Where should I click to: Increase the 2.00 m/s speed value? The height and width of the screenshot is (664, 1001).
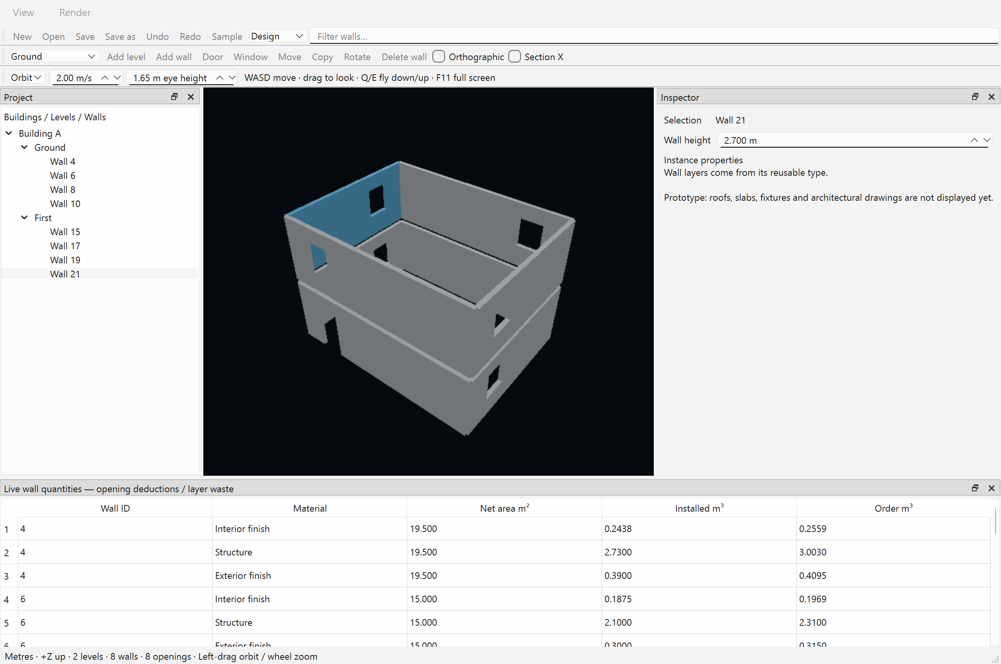(105, 77)
